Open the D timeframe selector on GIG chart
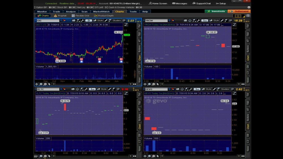283x159 pixels. pyautogui.click(x=89, y=21)
